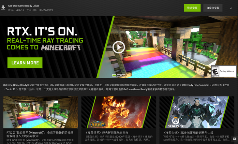Click the driver version 436.15 text
Image resolution: width=238 pixels, height=144 pixels.
pos(20,10)
